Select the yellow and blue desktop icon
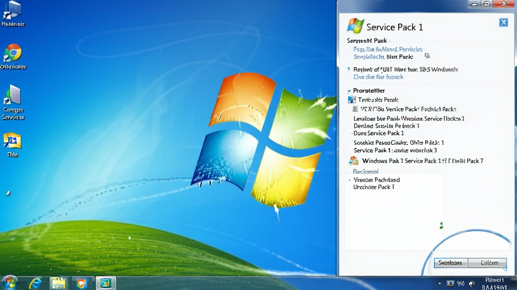The height and width of the screenshot is (290, 517). pyautogui.click(x=12, y=141)
